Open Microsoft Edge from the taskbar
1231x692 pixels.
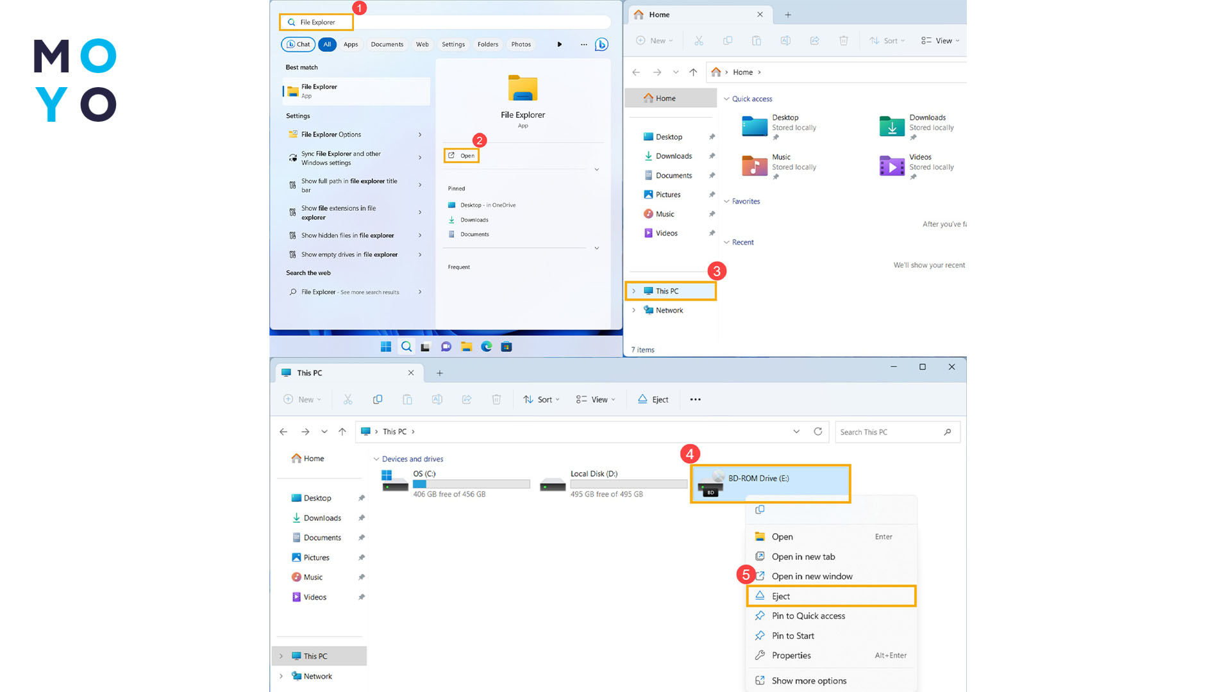[x=487, y=347]
